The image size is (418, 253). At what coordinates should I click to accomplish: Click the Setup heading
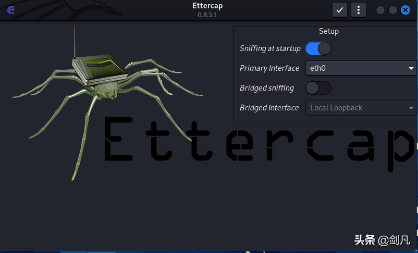tap(329, 31)
